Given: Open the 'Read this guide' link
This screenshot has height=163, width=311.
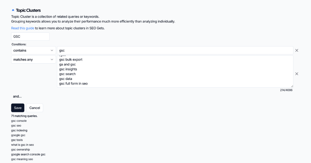Looking at the screenshot, I should (22, 28).
